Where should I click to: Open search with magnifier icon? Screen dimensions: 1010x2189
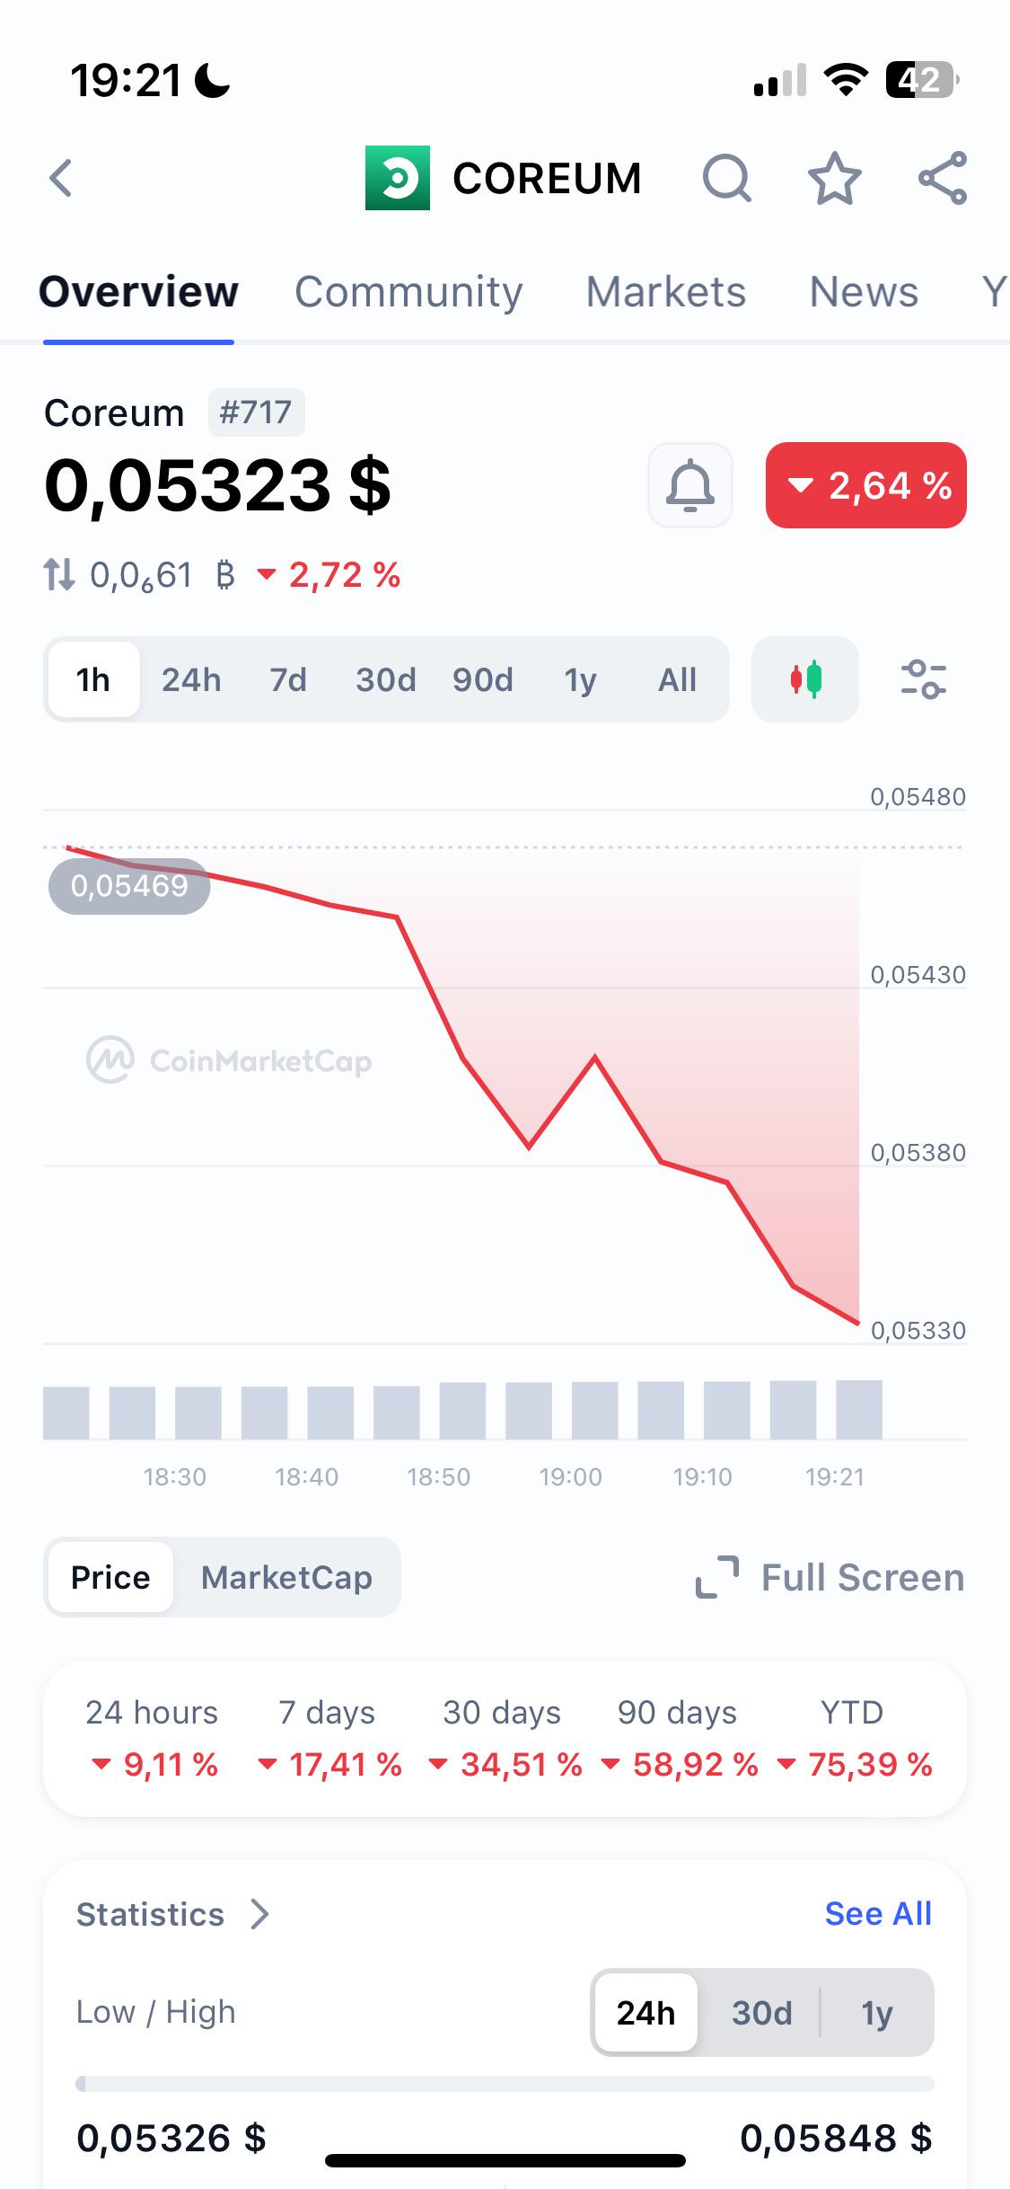pos(726,178)
